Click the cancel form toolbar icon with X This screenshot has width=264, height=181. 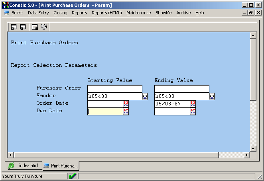click(x=23, y=27)
